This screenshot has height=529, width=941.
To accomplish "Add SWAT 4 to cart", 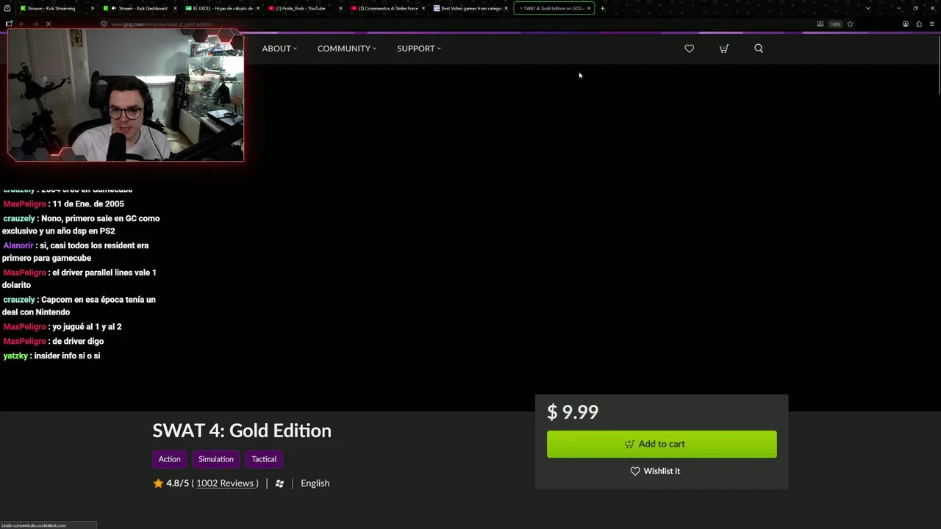I will 662,444.
